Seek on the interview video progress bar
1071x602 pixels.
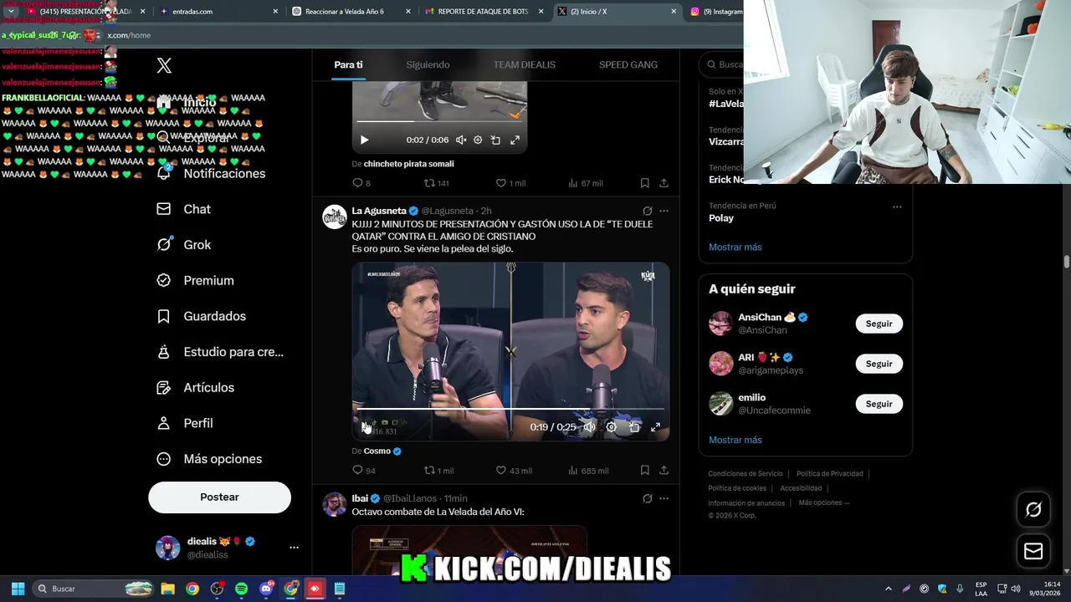click(510, 409)
